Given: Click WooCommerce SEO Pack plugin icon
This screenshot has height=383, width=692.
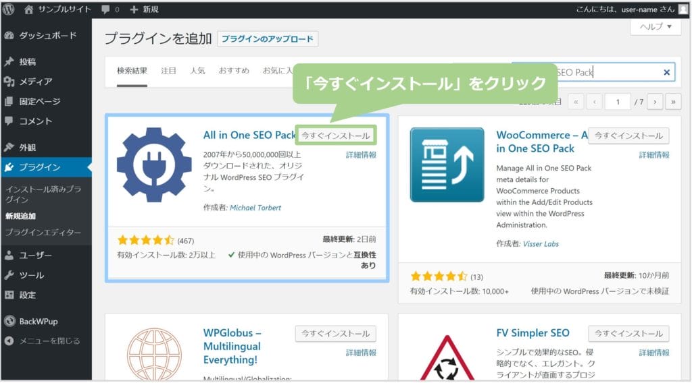Looking at the screenshot, I should (447, 165).
